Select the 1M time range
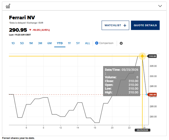Screen dimensions: 169x140 [x=31, y=43]
